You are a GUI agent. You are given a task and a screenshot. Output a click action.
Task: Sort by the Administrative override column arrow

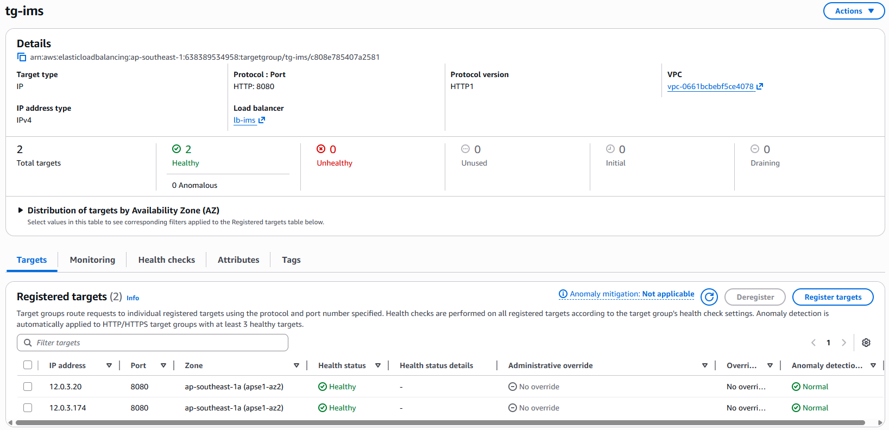click(705, 365)
